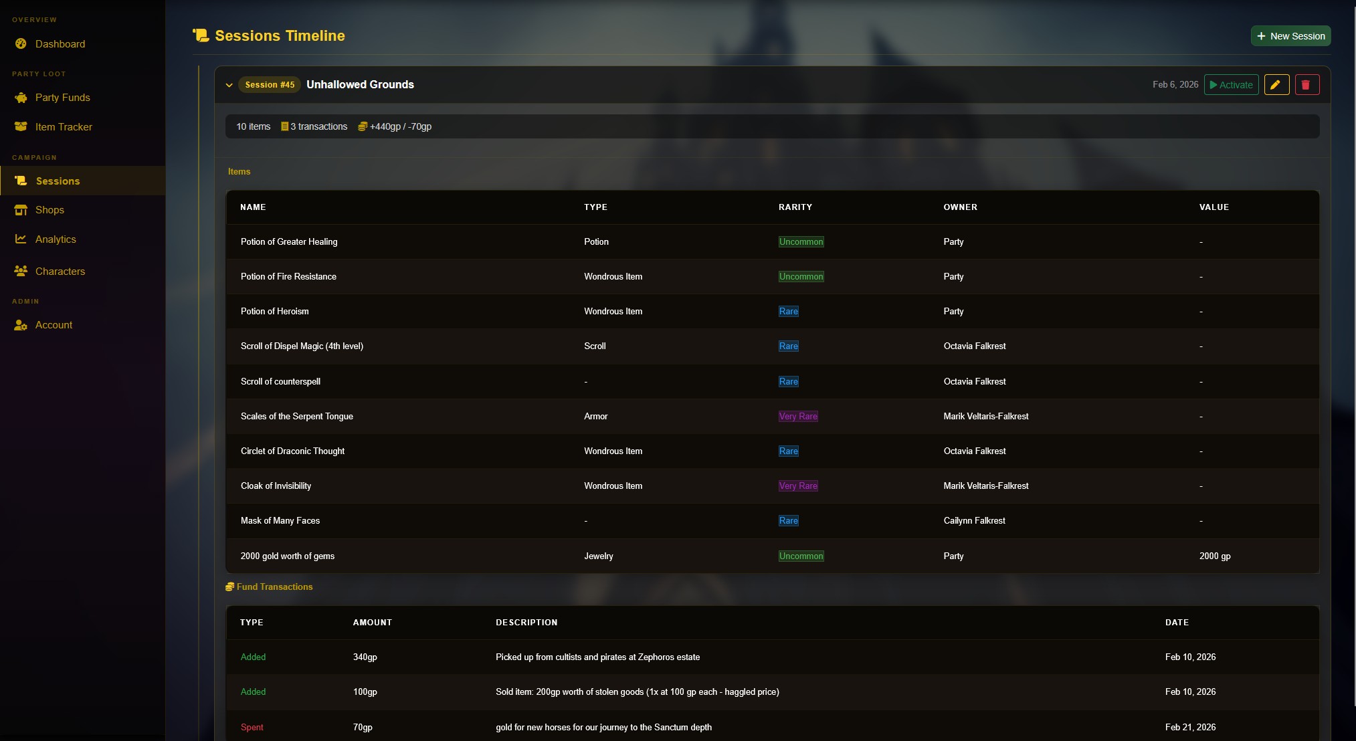Open the Party Funds page
This screenshot has width=1356, height=741.
click(62, 98)
